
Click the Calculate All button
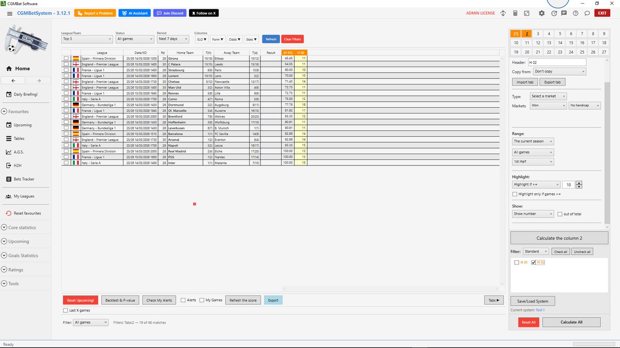tap(571, 322)
